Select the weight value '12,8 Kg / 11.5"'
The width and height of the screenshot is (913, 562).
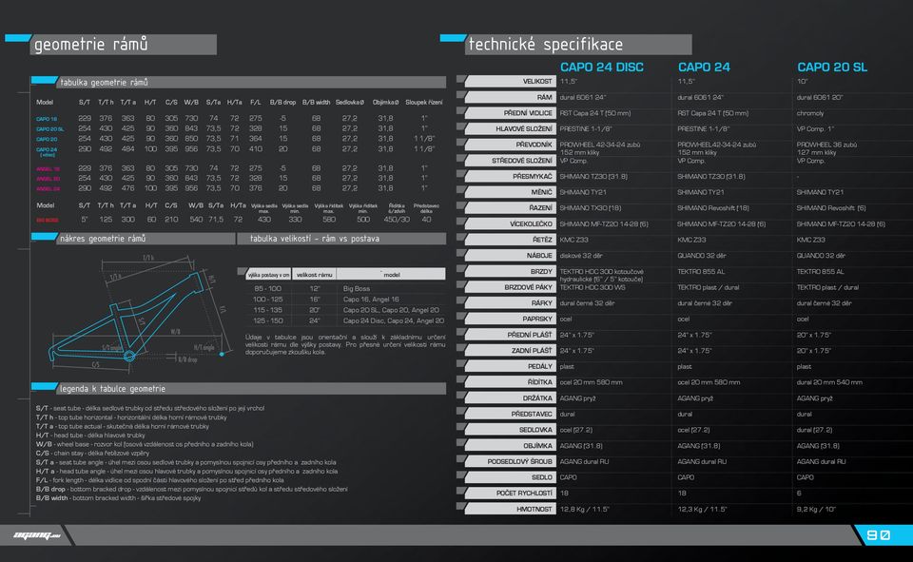(x=584, y=509)
